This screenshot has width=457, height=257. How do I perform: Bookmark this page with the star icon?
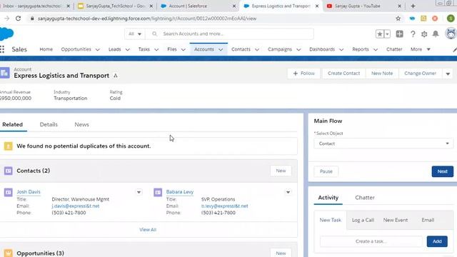[x=398, y=19]
